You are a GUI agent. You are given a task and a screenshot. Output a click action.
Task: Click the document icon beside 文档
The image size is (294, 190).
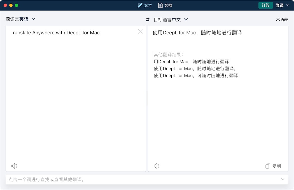tap(160, 5)
